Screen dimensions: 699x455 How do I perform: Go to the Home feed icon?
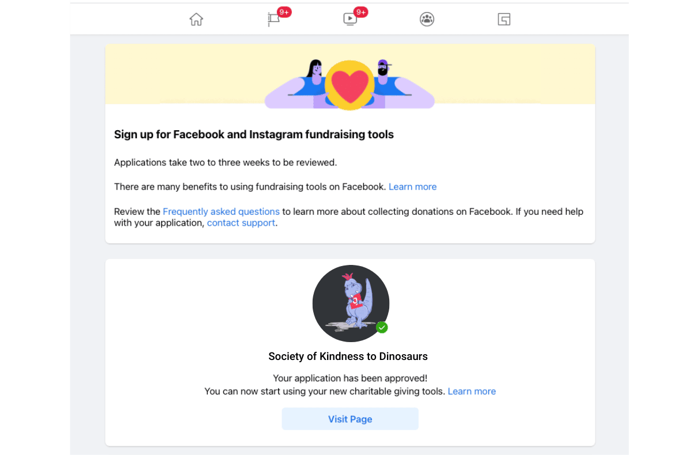pos(196,20)
